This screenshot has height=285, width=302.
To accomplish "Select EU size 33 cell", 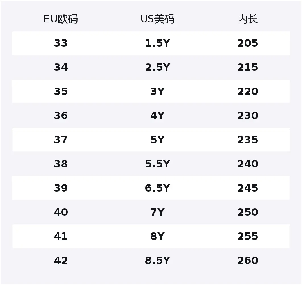I will coord(61,43).
